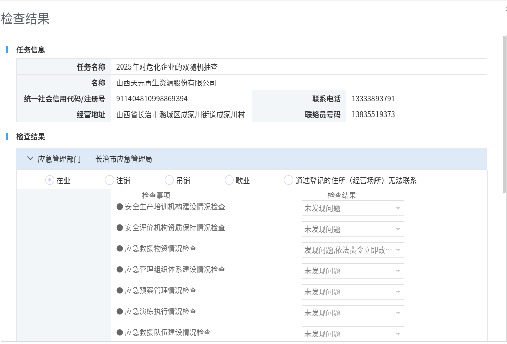Image resolution: width=507 pixels, height=344 pixels.
Task: Open result dropdown for 应急救援物资情况检查
Action: (x=352, y=250)
